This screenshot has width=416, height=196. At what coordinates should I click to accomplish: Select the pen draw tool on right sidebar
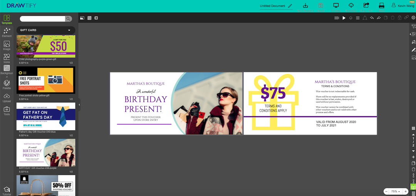(413, 50)
